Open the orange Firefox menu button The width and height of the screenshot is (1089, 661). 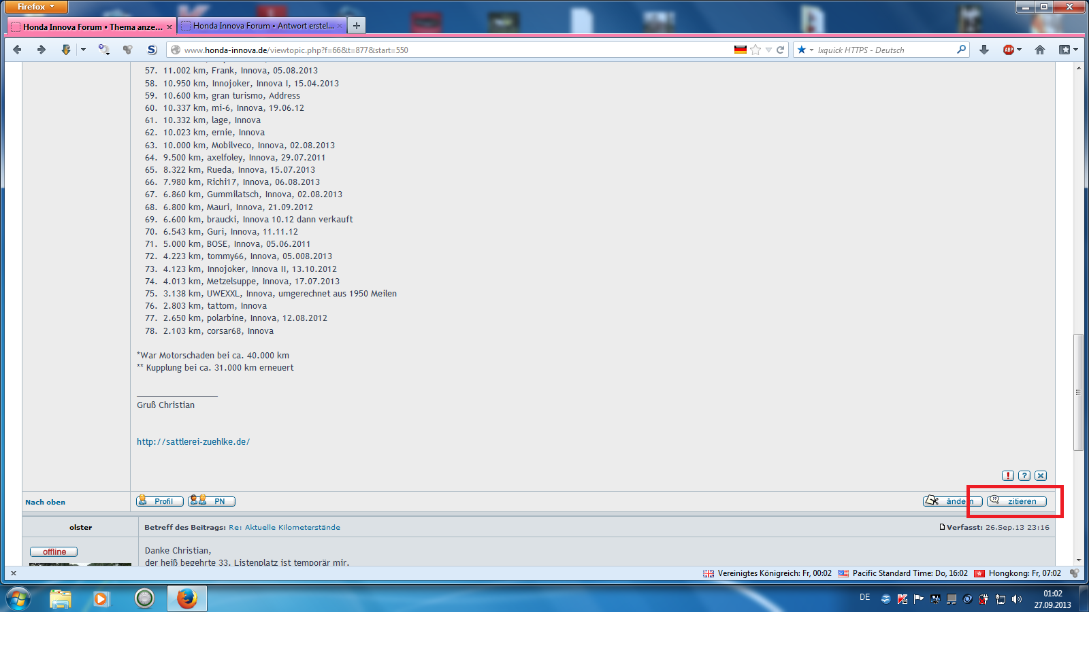click(36, 7)
